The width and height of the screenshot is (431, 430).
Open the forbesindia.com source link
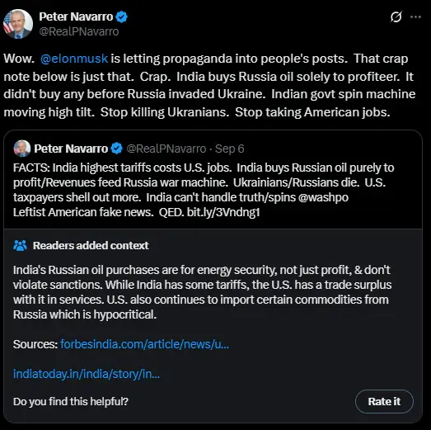144,344
